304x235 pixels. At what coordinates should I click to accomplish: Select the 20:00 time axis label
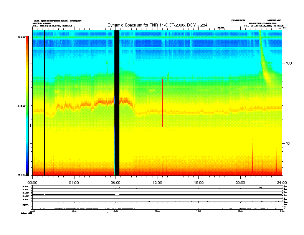point(240,183)
